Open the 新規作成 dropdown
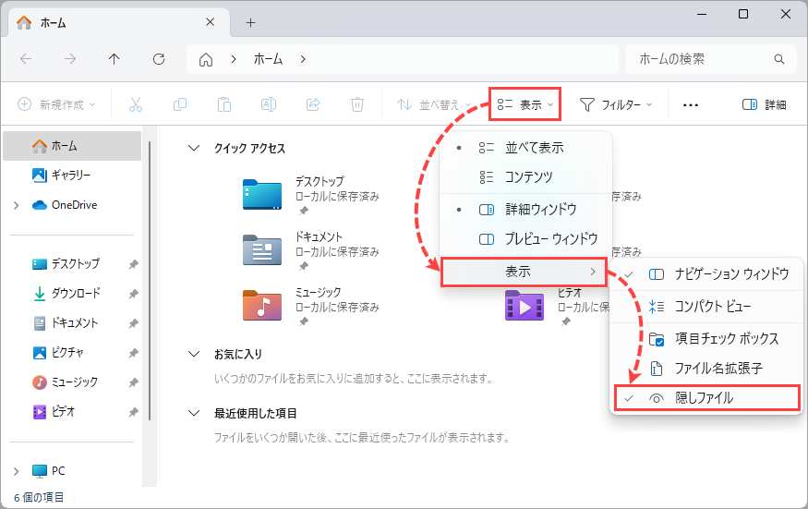808x509 pixels. 56,104
